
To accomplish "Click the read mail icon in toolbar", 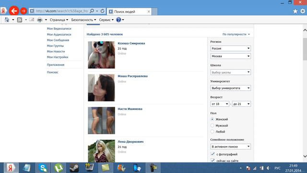I will tap(32, 20).
